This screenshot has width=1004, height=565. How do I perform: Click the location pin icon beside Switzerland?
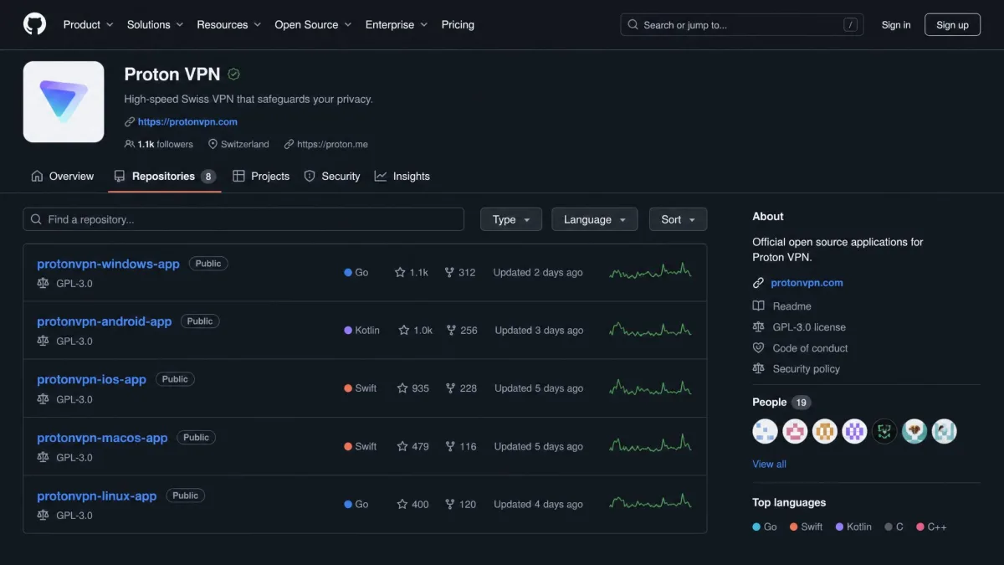(x=213, y=144)
